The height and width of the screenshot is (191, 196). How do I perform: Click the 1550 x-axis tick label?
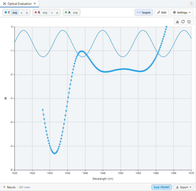[121, 173]
